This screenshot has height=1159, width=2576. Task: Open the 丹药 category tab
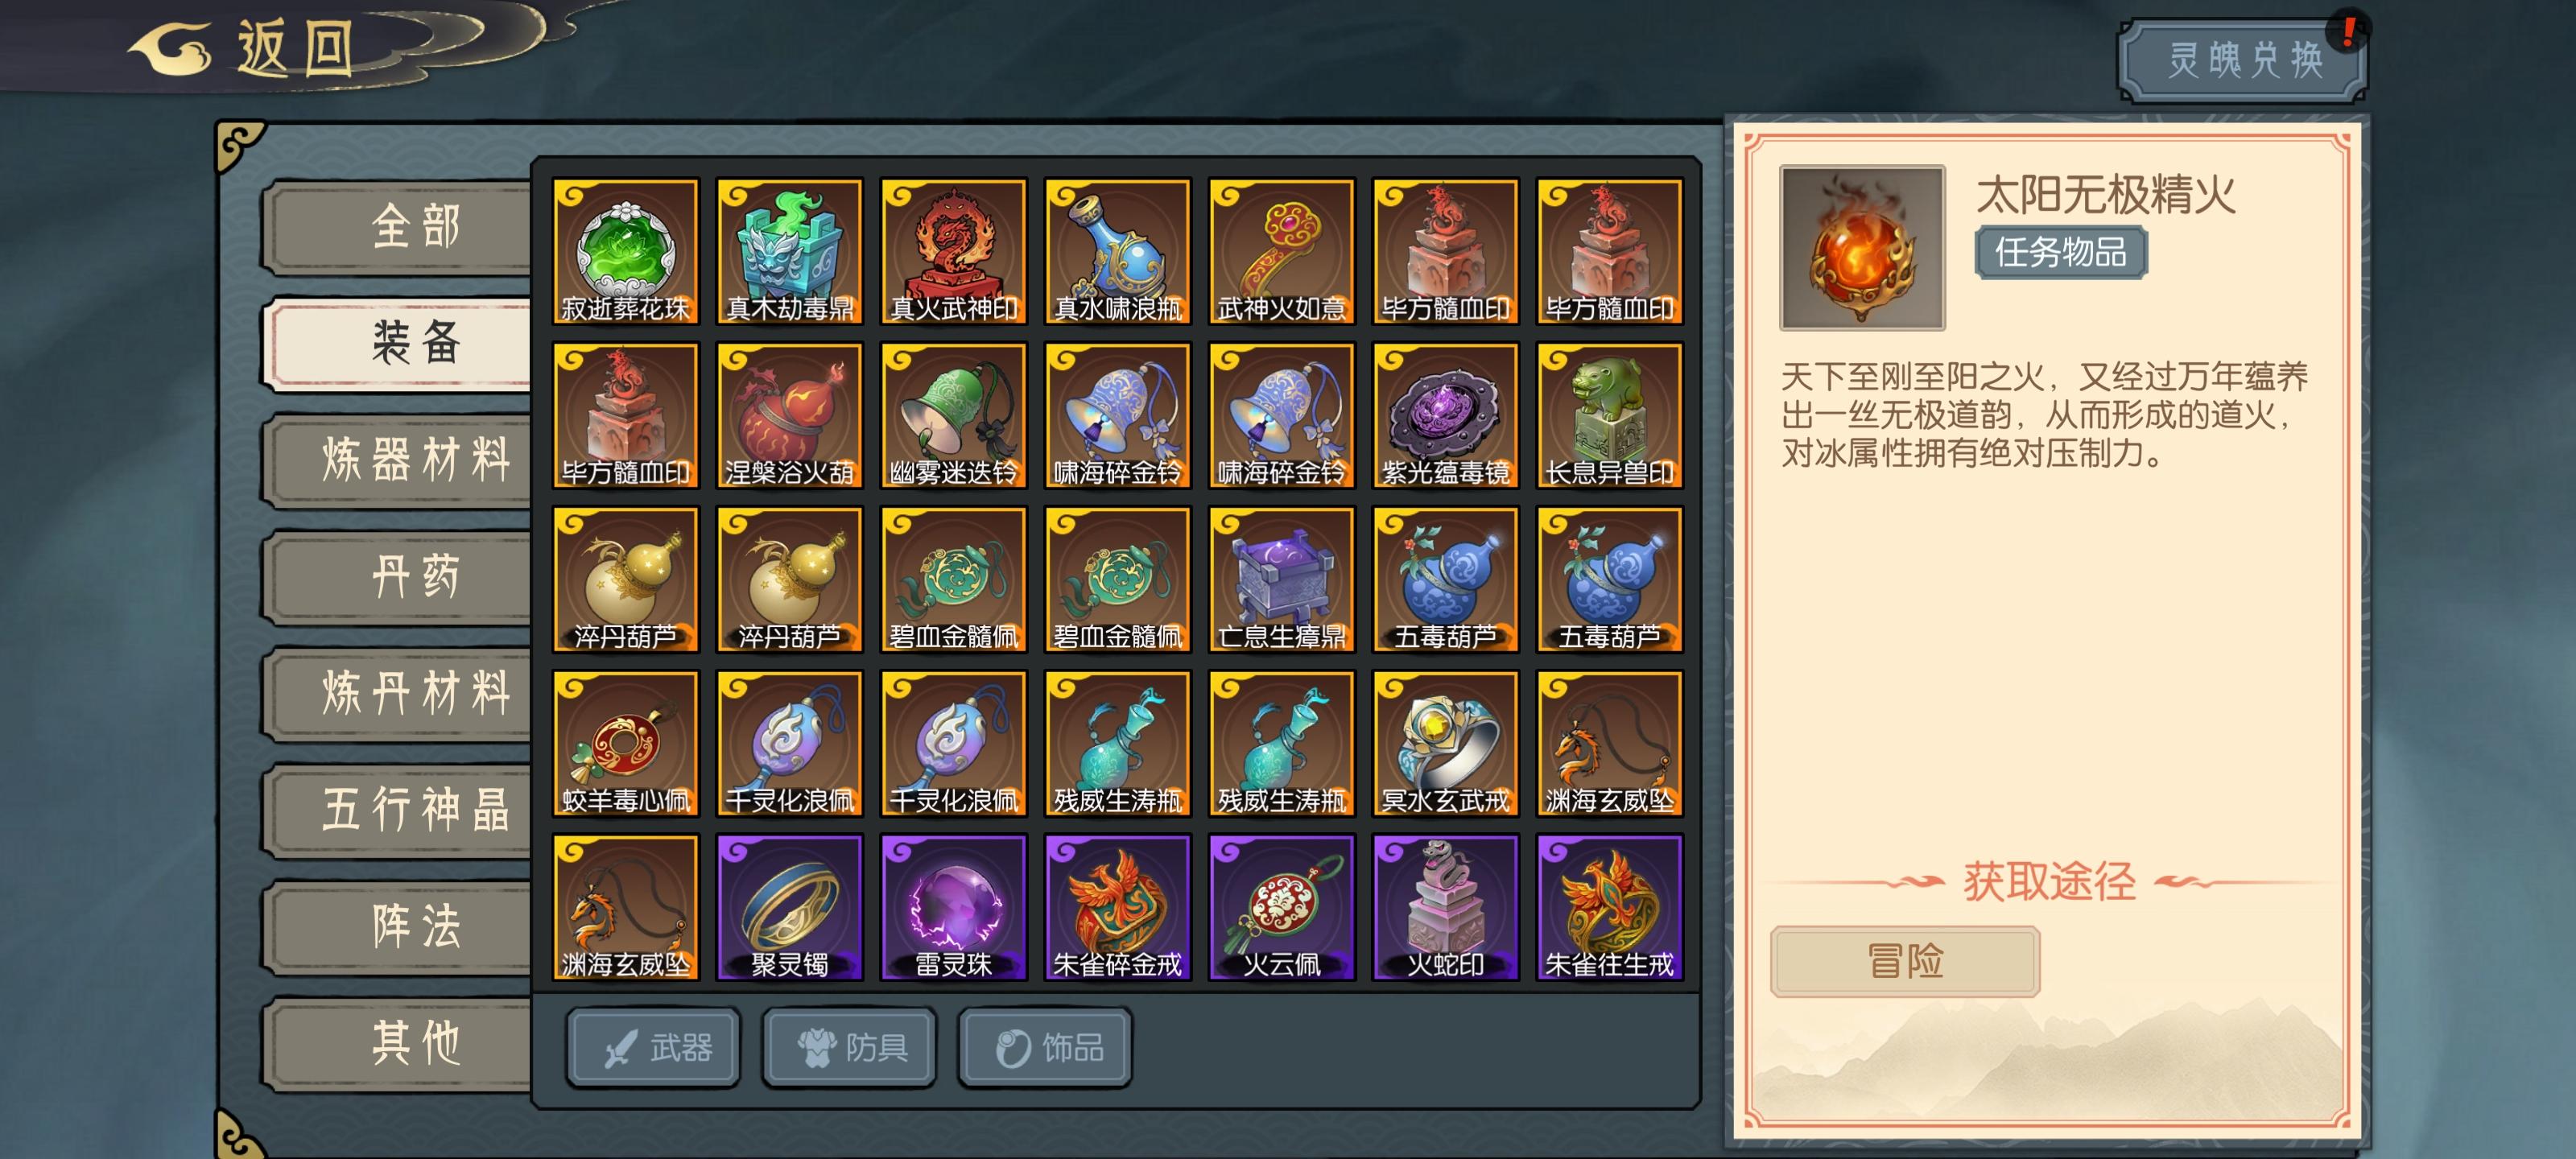[400, 577]
